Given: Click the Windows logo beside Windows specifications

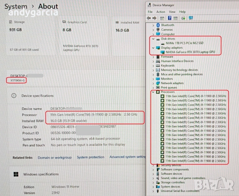Looking at the screenshot, I should tap(16, 174).
